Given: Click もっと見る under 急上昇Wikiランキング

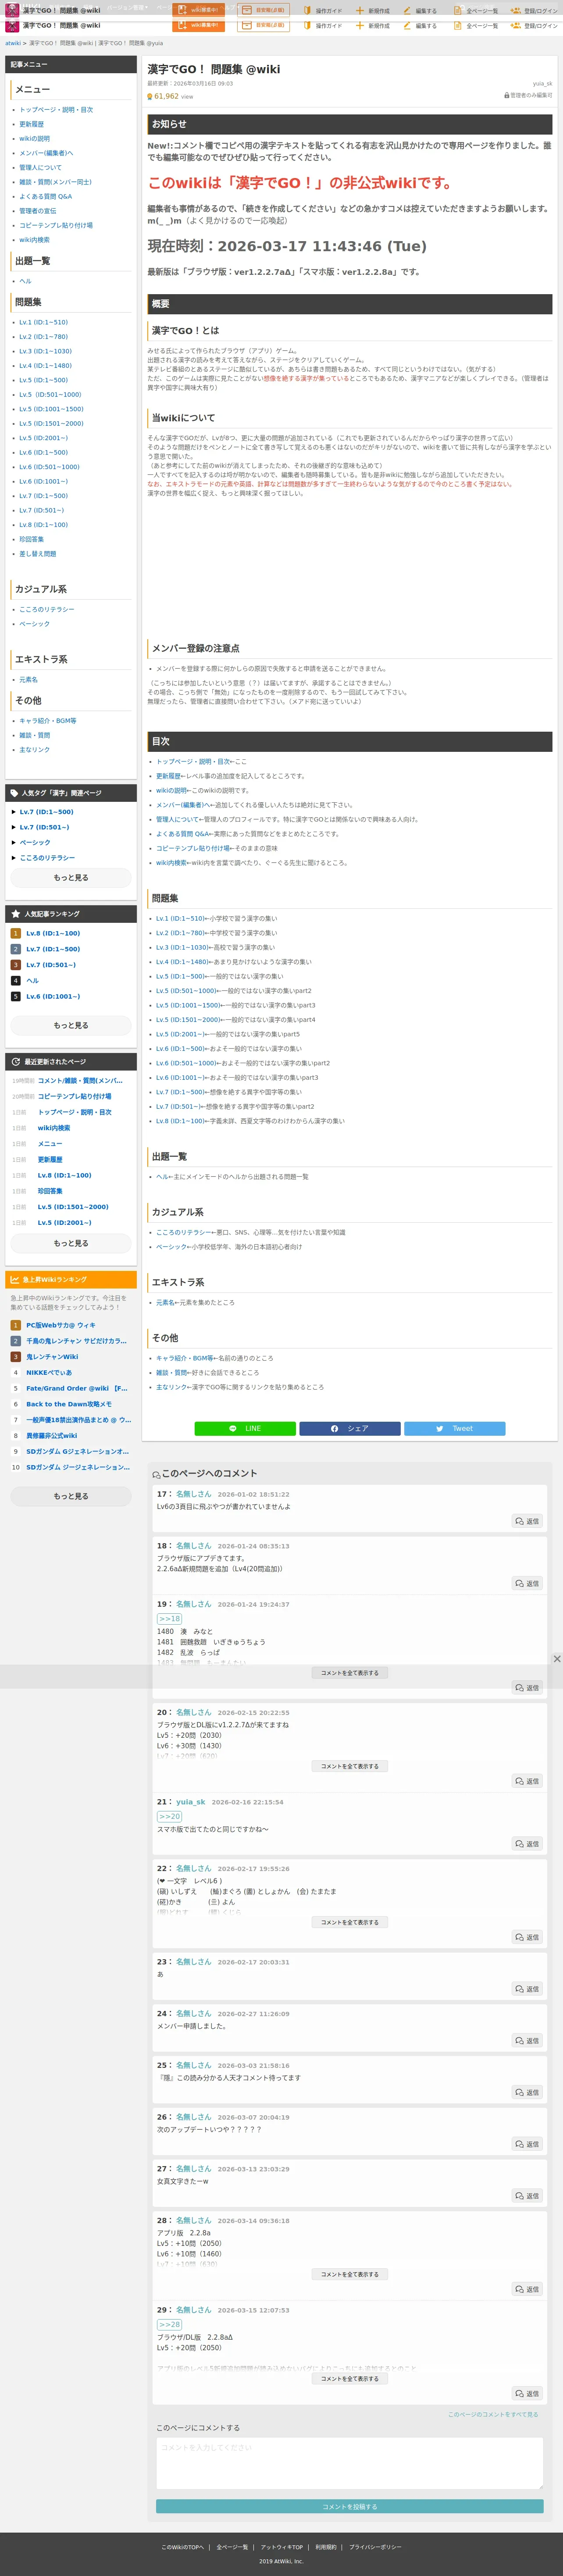Looking at the screenshot, I should pos(71,1496).
